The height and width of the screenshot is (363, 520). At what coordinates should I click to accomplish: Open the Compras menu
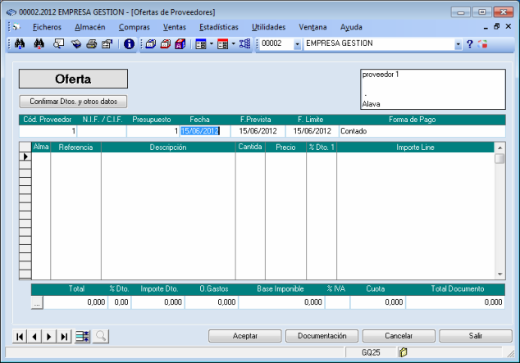(134, 27)
